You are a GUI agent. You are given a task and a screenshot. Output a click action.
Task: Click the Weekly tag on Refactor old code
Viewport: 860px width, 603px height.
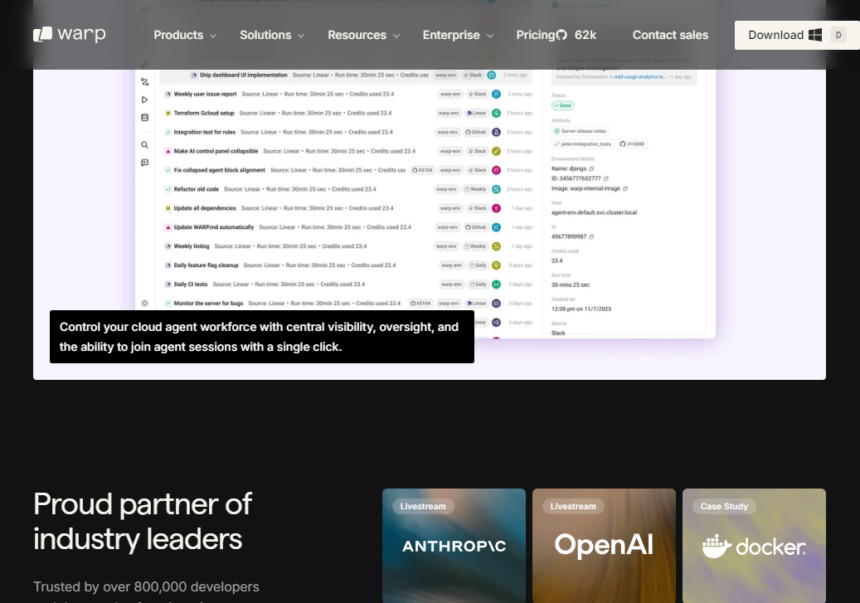475,189
